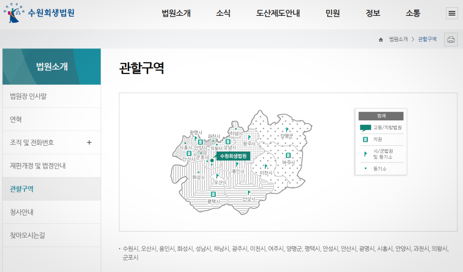This screenshot has width=463, height=272.
Task: Open the 민원 top menu
Action: [x=333, y=13]
